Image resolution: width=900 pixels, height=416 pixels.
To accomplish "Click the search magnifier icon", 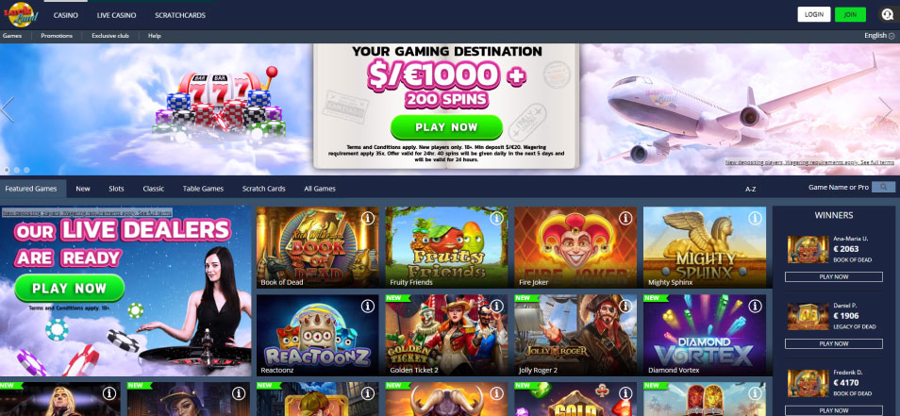I will tap(883, 187).
